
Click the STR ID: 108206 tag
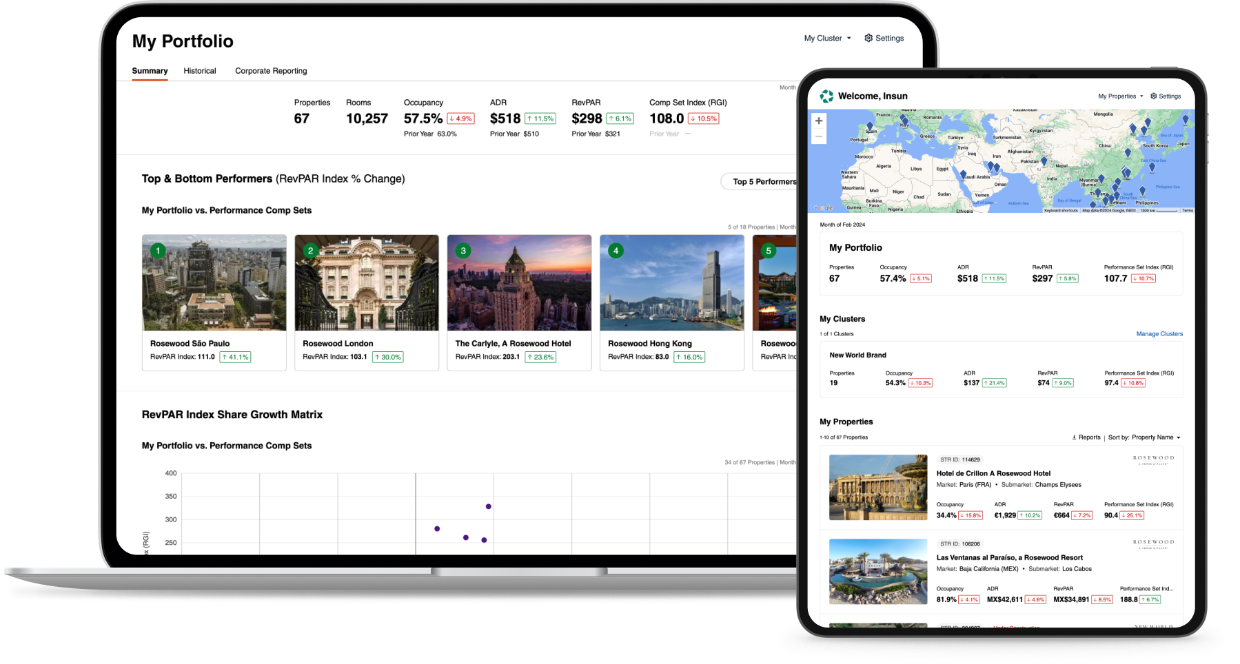[x=959, y=544]
